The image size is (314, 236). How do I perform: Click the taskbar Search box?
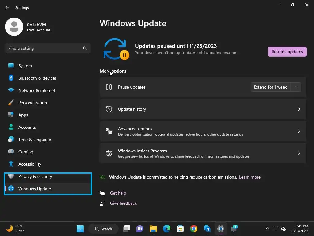(103, 229)
